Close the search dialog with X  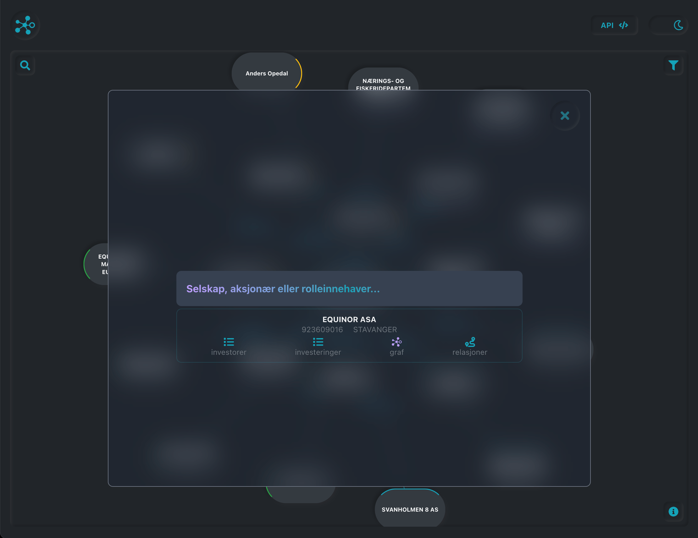point(565,116)
